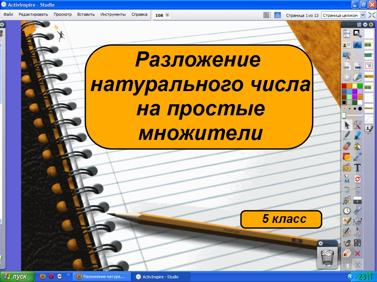Click the Shape tool icon
This screenshot has height=282, width=377.
346,157
